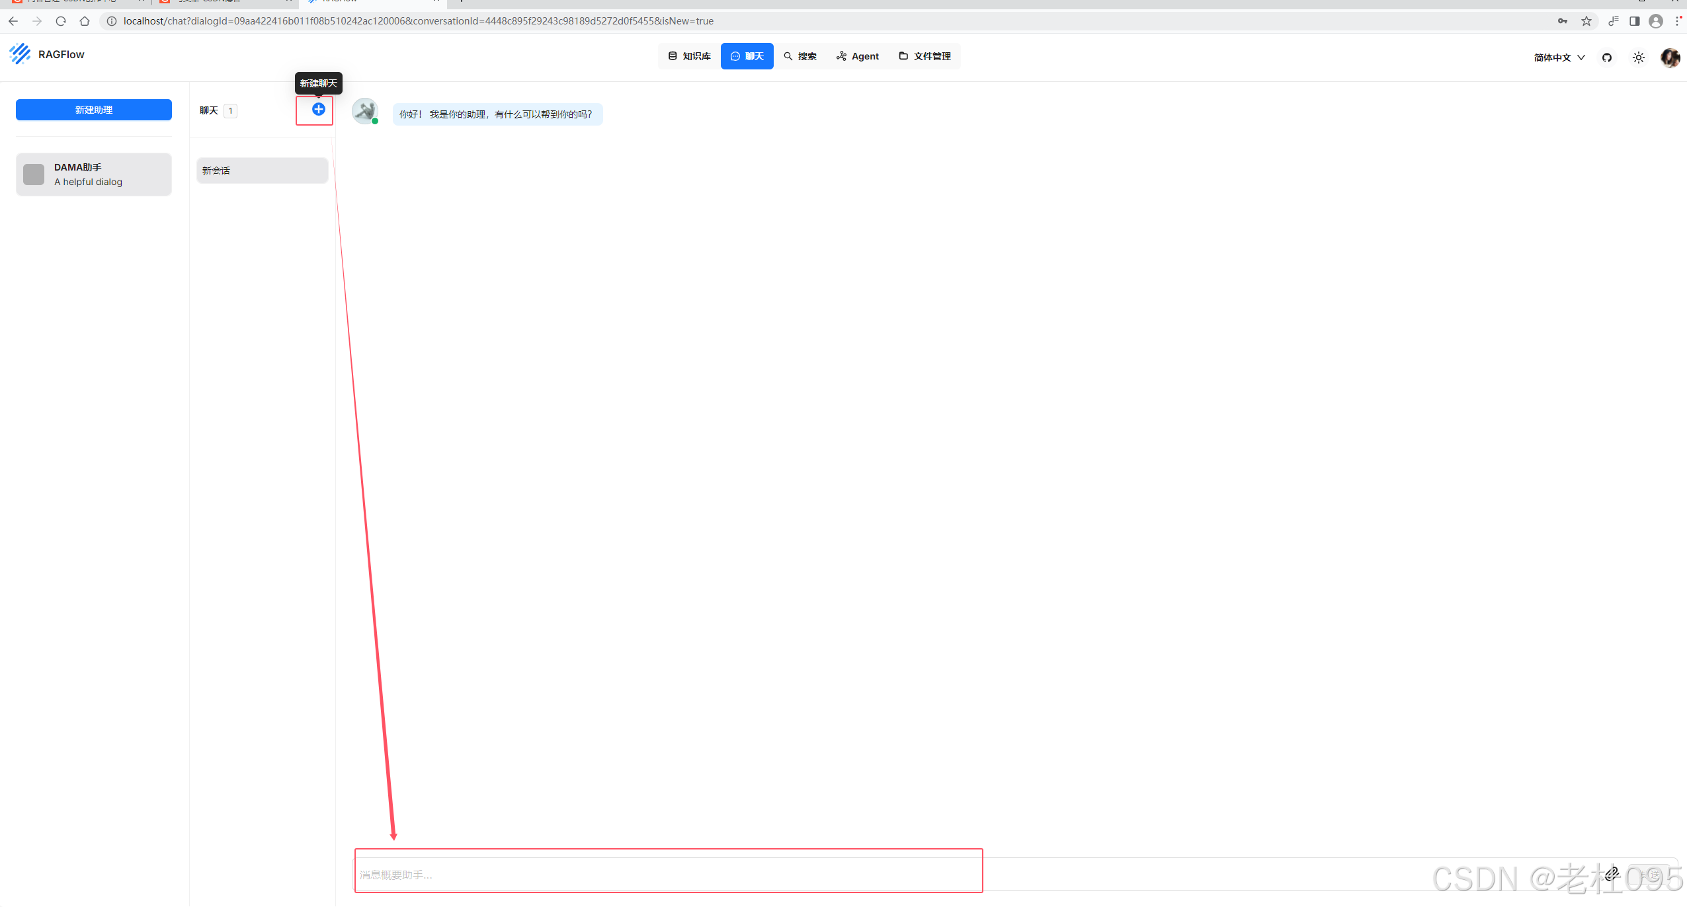Click the blue plus new chat icon
Image resolution: width=1687 pixels, height=907 pixels.
coord(318,110)
